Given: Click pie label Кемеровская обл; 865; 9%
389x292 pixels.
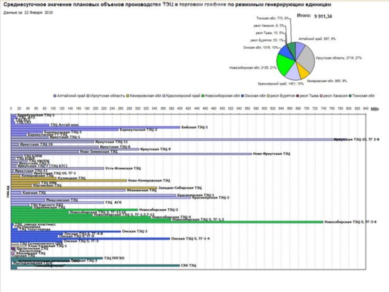Looking at the screenshot, I should click(327, 81).
